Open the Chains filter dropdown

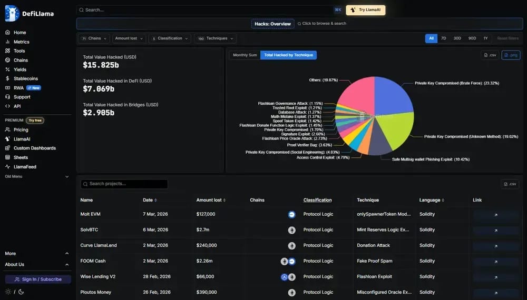[94, 38]
